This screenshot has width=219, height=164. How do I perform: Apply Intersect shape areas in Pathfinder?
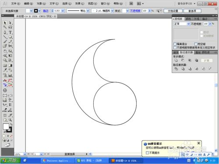click(190, 60)
